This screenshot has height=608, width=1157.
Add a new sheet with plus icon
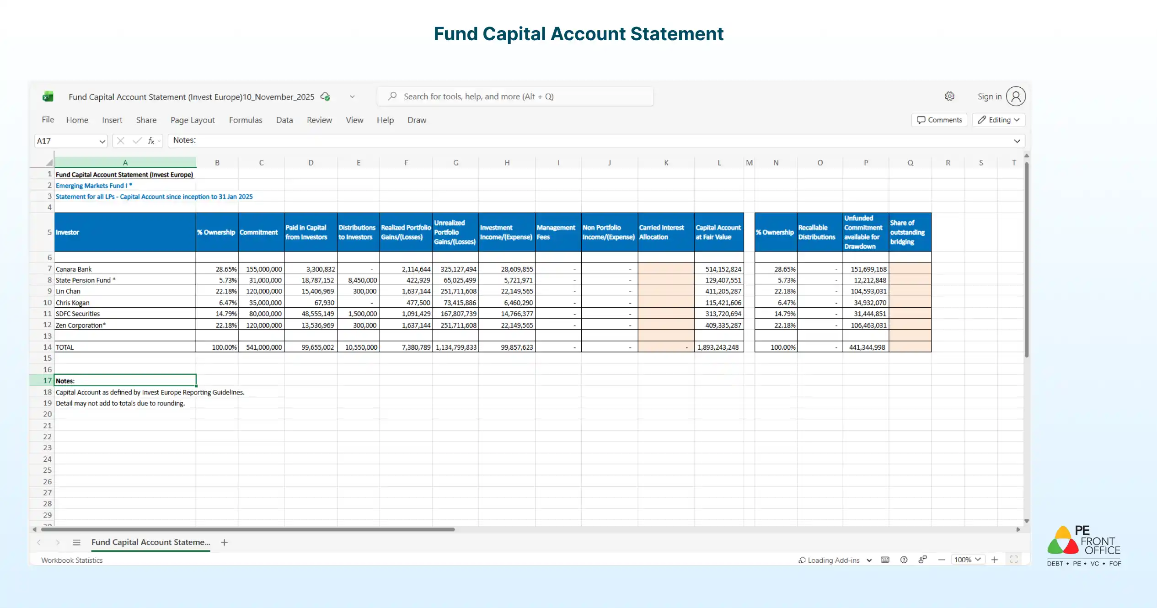[225, 542]
